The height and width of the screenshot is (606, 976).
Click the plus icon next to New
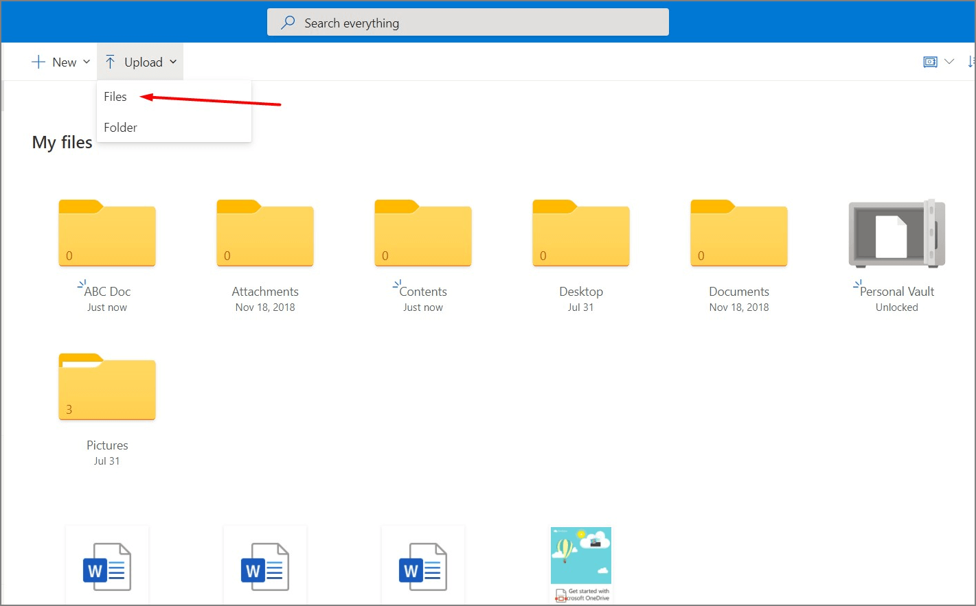(38, 61)
